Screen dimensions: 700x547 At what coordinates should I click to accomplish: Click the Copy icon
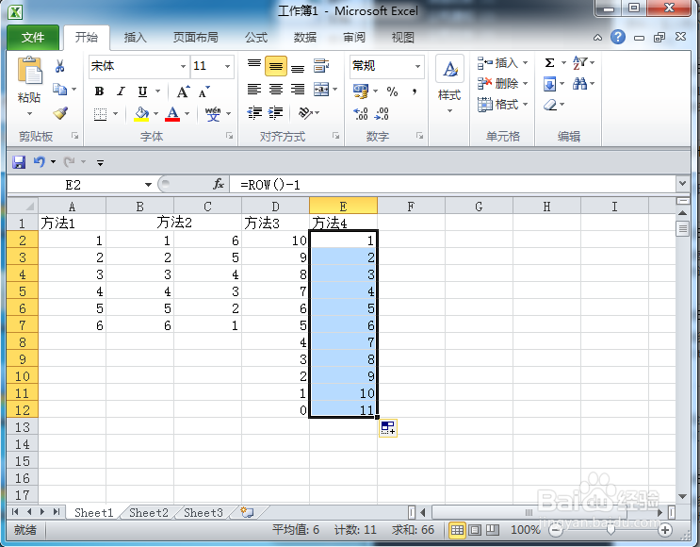[x=59, y=90]
